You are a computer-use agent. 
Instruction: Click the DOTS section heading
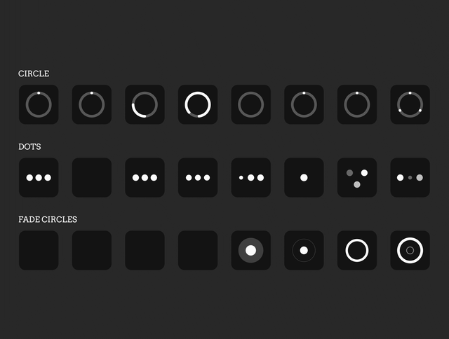[29, 146]
